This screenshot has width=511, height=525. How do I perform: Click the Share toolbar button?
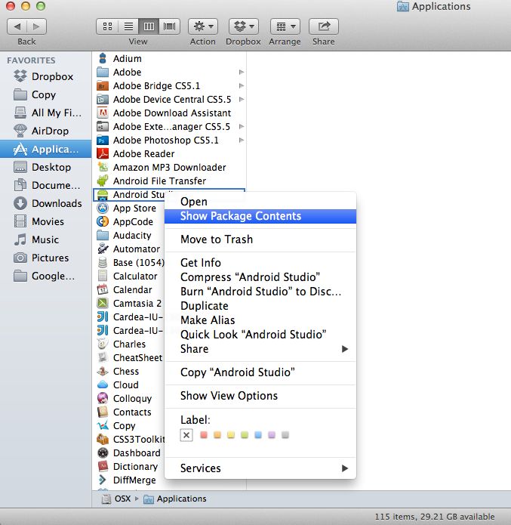point(324,26)
